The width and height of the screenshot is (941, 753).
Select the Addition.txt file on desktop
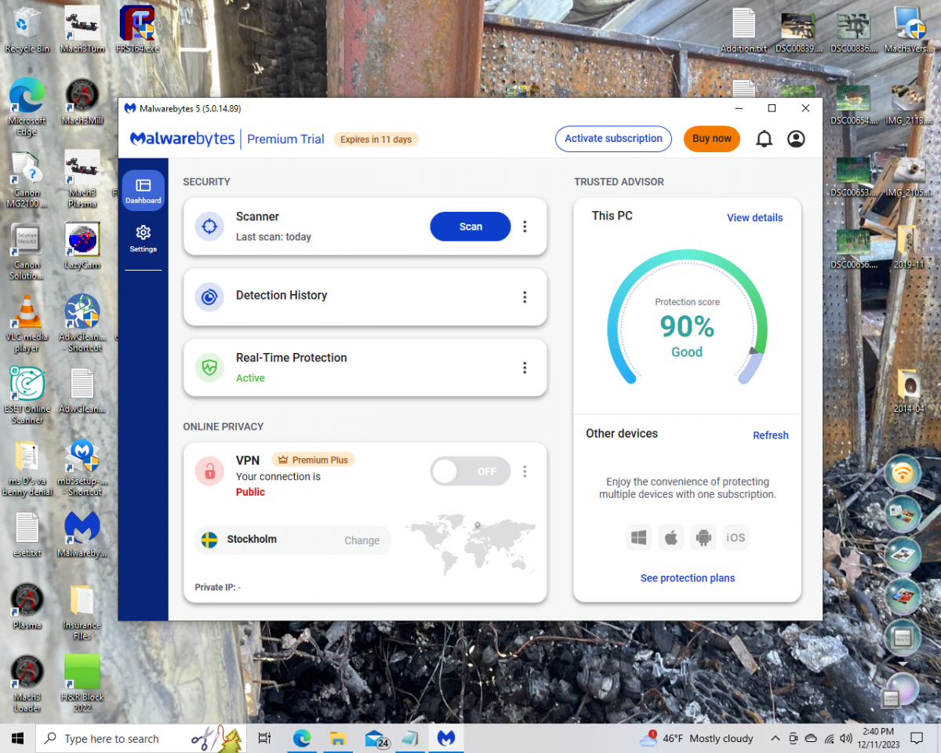(743, 30)
